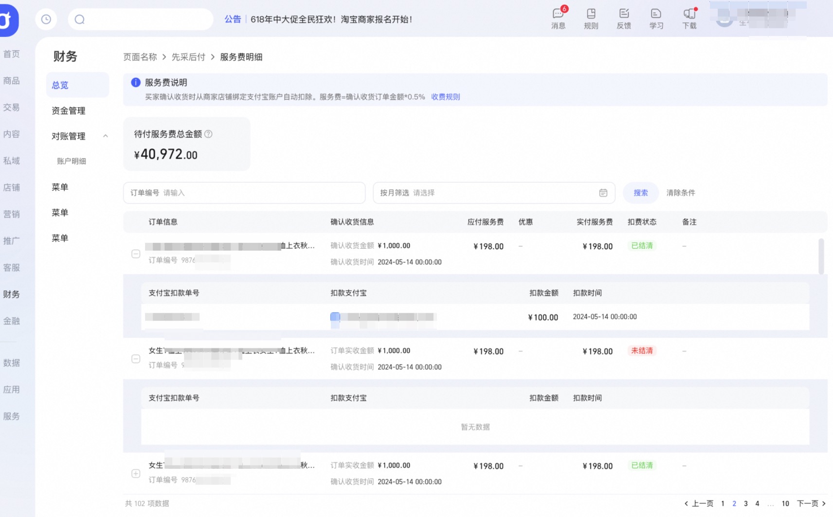Screen dimensions: 833x517
Task: Click the 搜索 button
Action: coord(641,193)
